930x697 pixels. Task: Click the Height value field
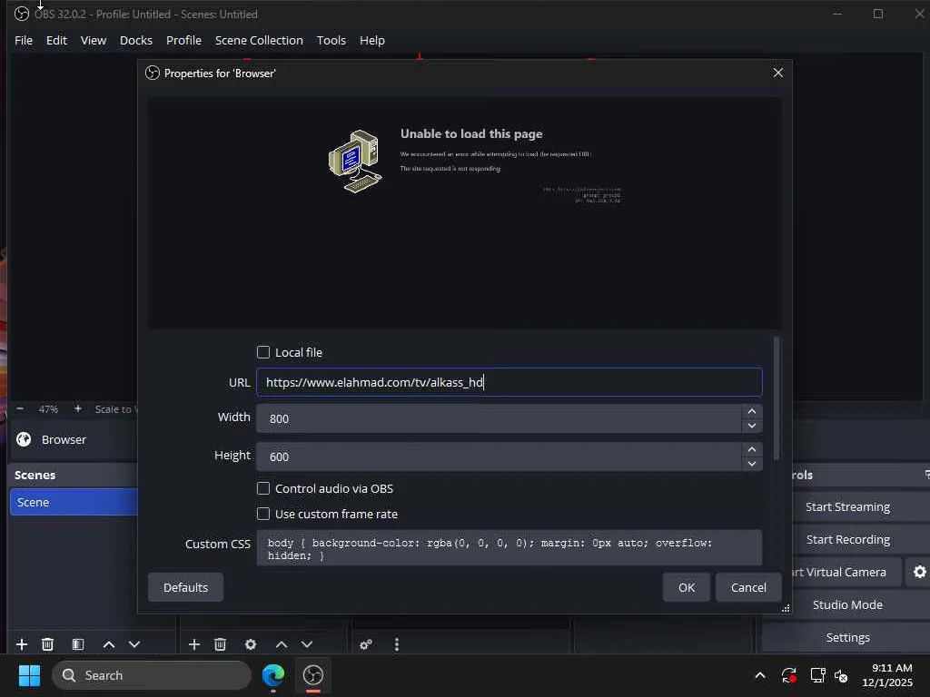(x=499, y=456)
